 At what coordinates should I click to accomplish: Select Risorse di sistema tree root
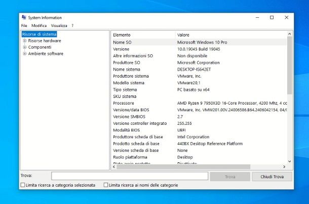39,34
